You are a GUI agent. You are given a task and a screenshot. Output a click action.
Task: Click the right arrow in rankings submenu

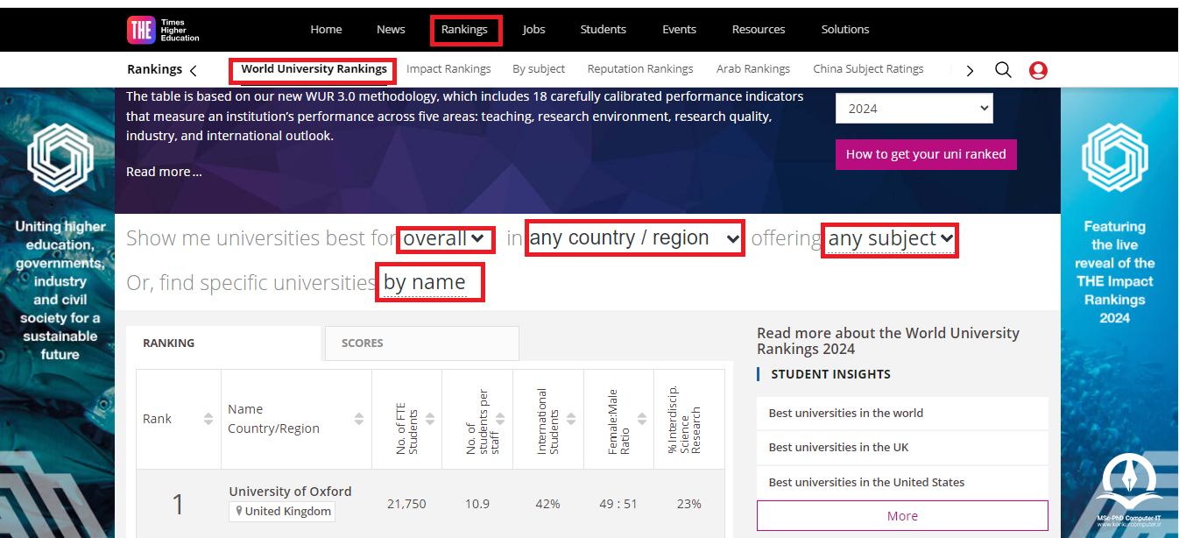[x=970, y=70]
